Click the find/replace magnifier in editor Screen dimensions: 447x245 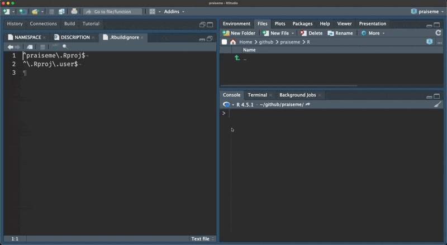point(65,47)
